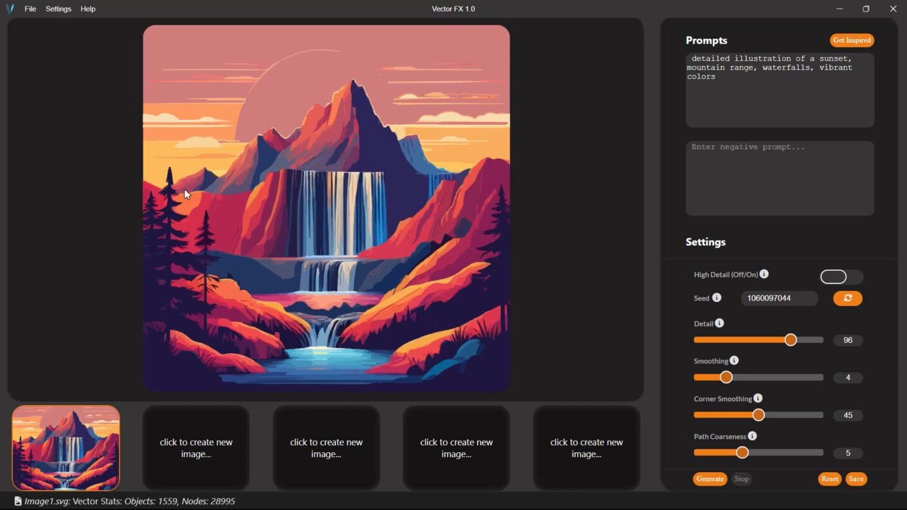Viewport: 907px width, 510px height.
Task: Click the Detail info icon
Action: (720, 323)
